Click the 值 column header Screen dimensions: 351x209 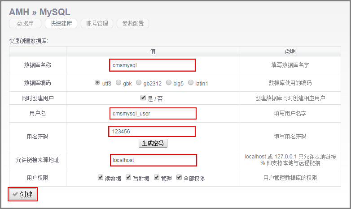click(153, 51)
